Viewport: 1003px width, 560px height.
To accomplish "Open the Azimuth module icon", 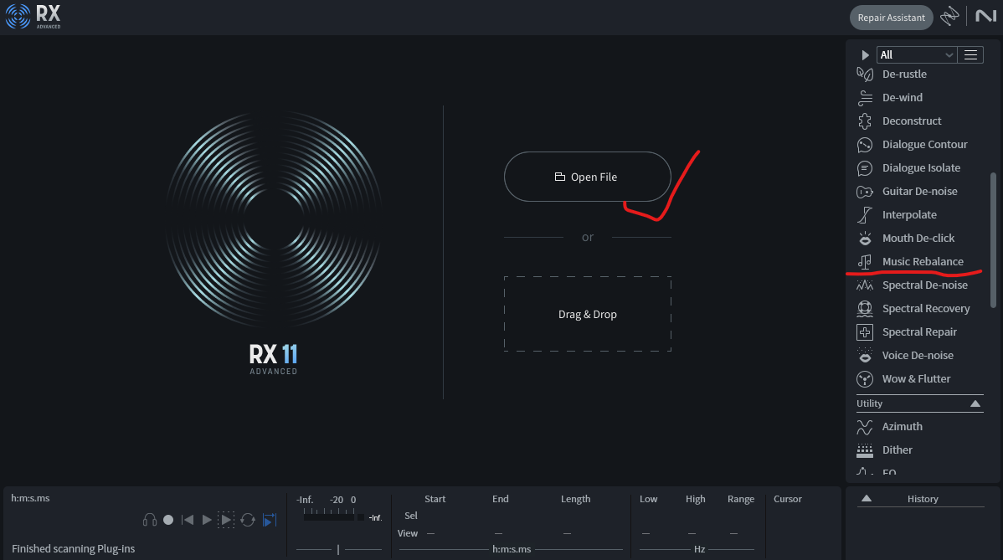I will click(865, 426).
